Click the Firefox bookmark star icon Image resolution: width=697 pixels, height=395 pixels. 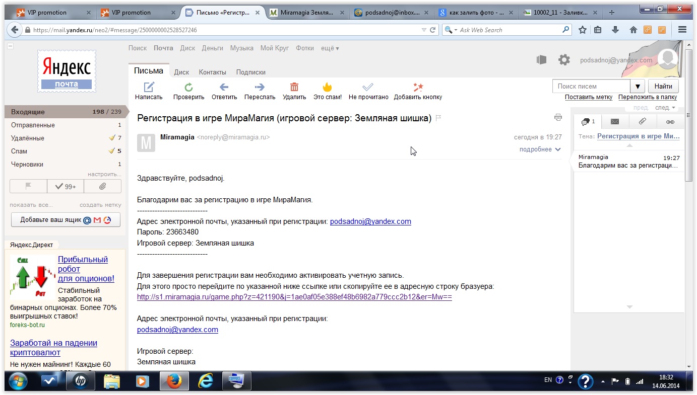pyautogui.click(x=583, y=30)
